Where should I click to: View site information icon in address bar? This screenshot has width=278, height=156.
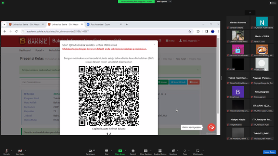23,31
